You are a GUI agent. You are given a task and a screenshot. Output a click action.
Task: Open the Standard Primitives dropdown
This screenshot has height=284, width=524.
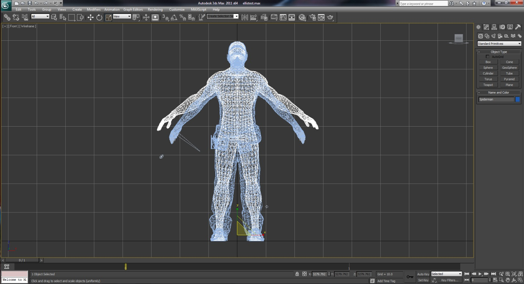coord(499,44)
